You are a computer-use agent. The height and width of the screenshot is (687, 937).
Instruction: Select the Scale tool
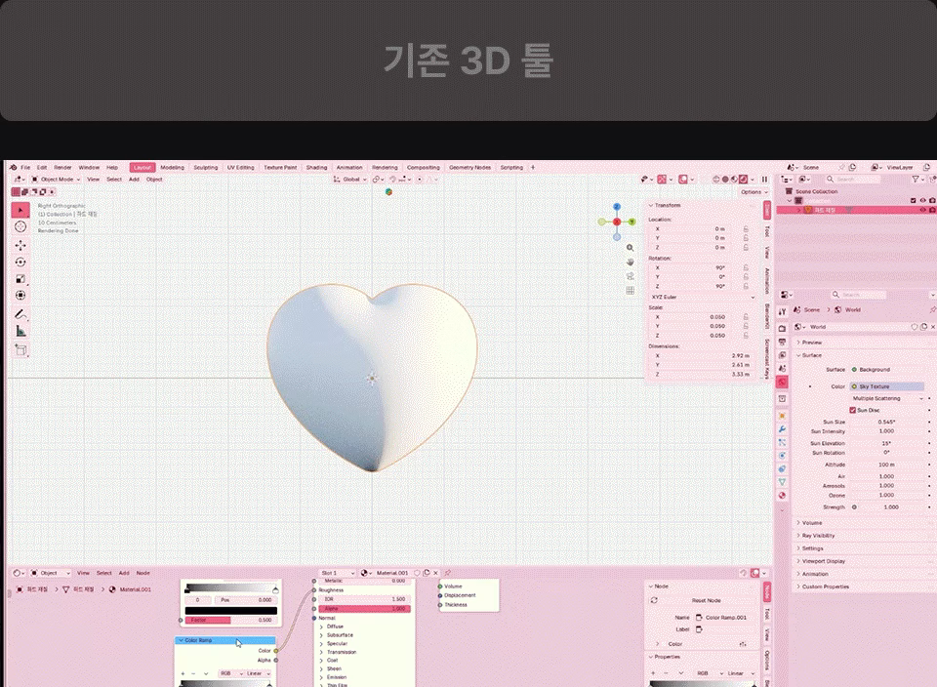coord(20,278)
